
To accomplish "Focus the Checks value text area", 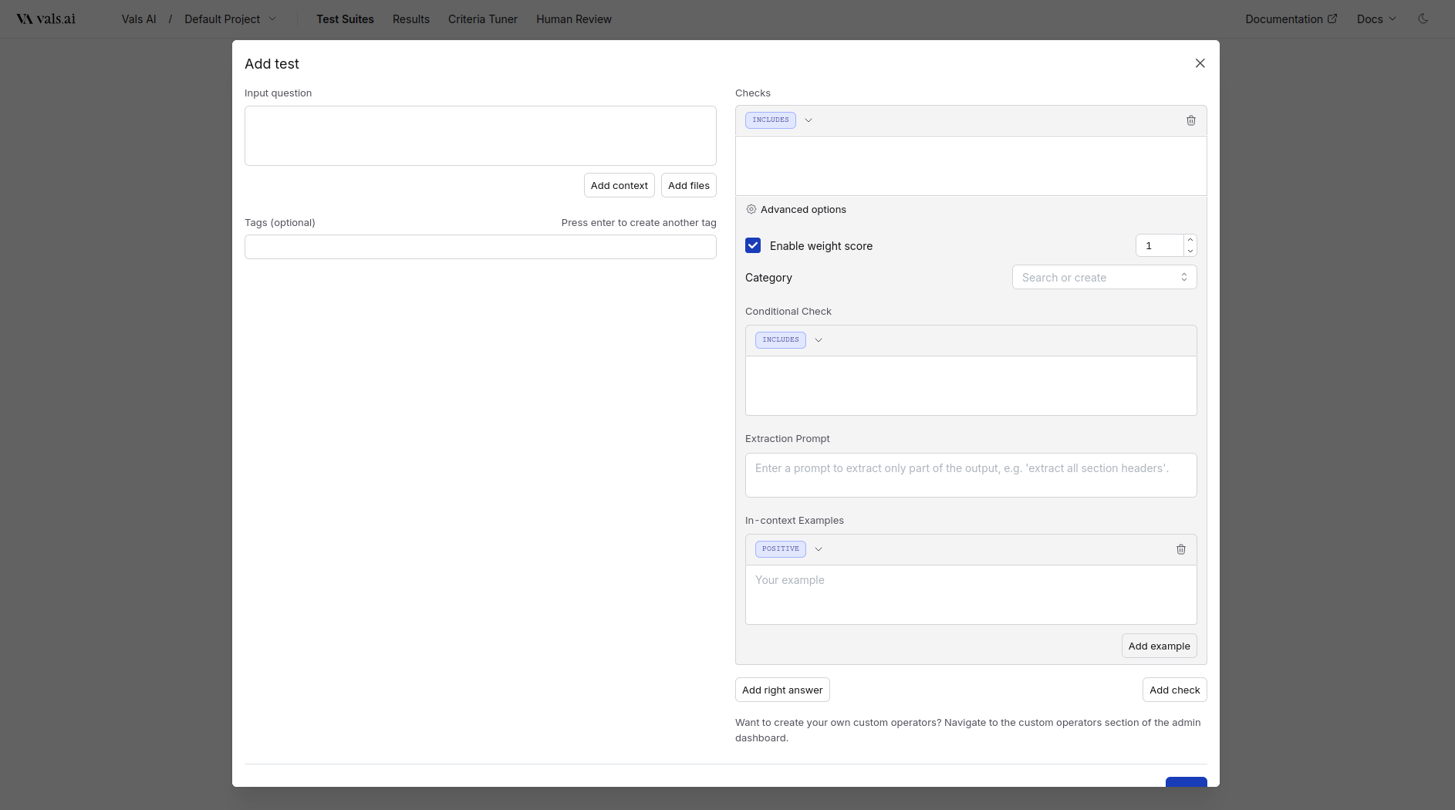I will tap(971, 165).
